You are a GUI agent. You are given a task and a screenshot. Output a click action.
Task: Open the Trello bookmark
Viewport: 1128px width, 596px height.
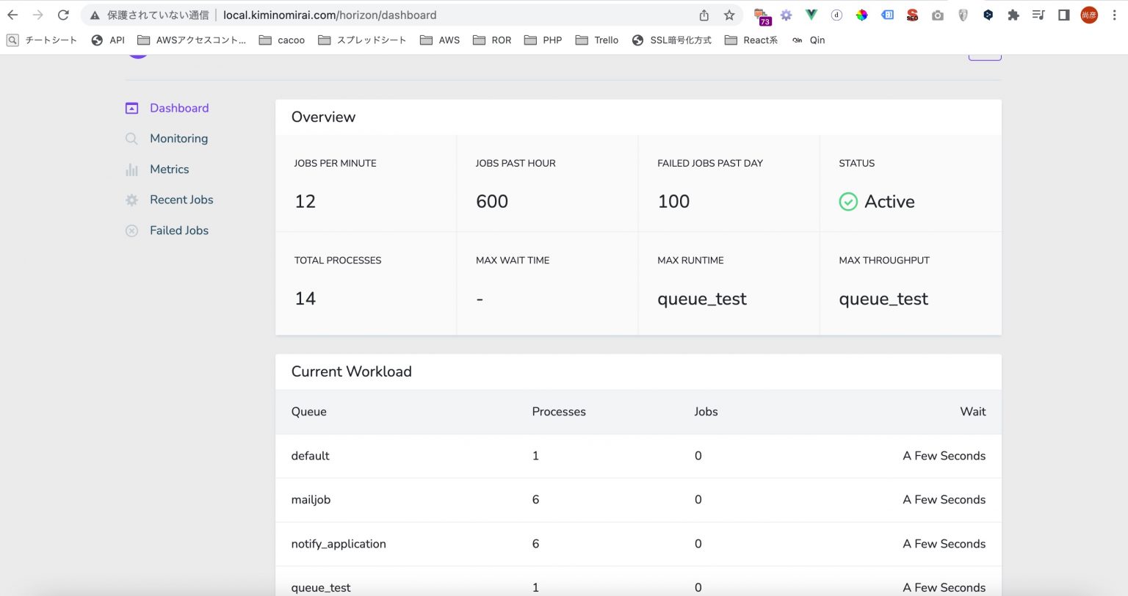597,40
